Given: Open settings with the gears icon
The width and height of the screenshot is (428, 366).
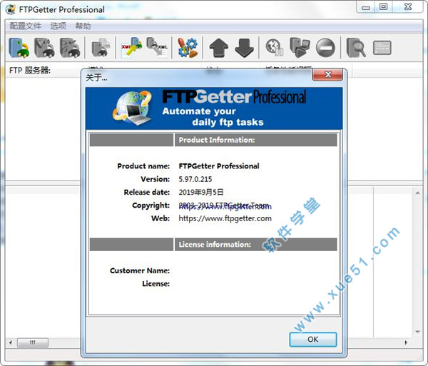Looking at the screenshot, I should (x=188, y=48).
